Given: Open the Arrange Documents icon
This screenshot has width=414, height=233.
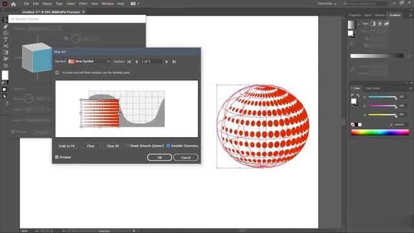Looking at the screenshot, I should pos(133,4).
